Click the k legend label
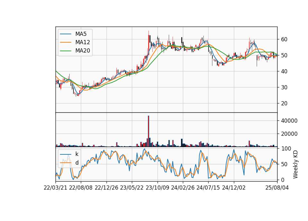Viewport: 308px width, 221px height. [77, 154]
